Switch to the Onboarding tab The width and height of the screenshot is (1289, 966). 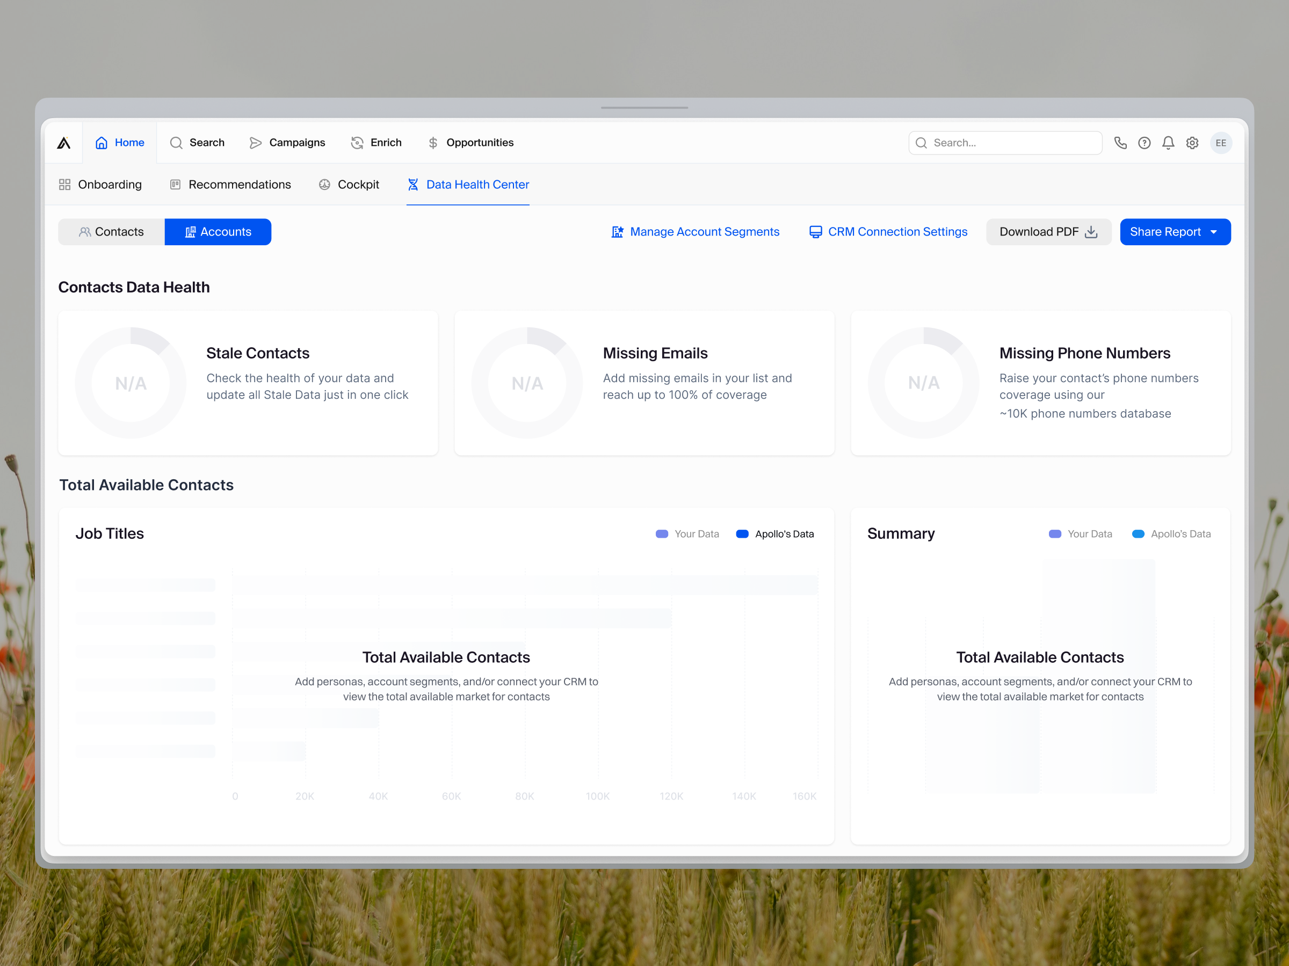pos(101,185)
